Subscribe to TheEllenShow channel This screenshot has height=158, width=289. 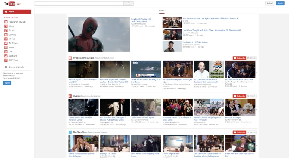tap(239, 132)
